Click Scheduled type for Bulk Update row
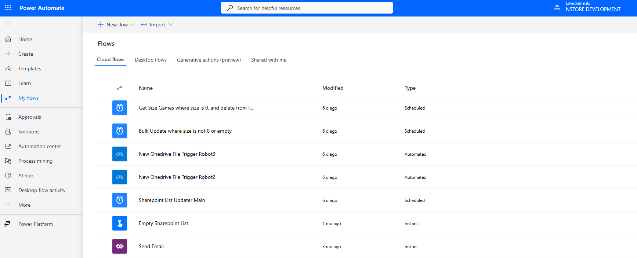The image size is (637, 258). [415, 131]
